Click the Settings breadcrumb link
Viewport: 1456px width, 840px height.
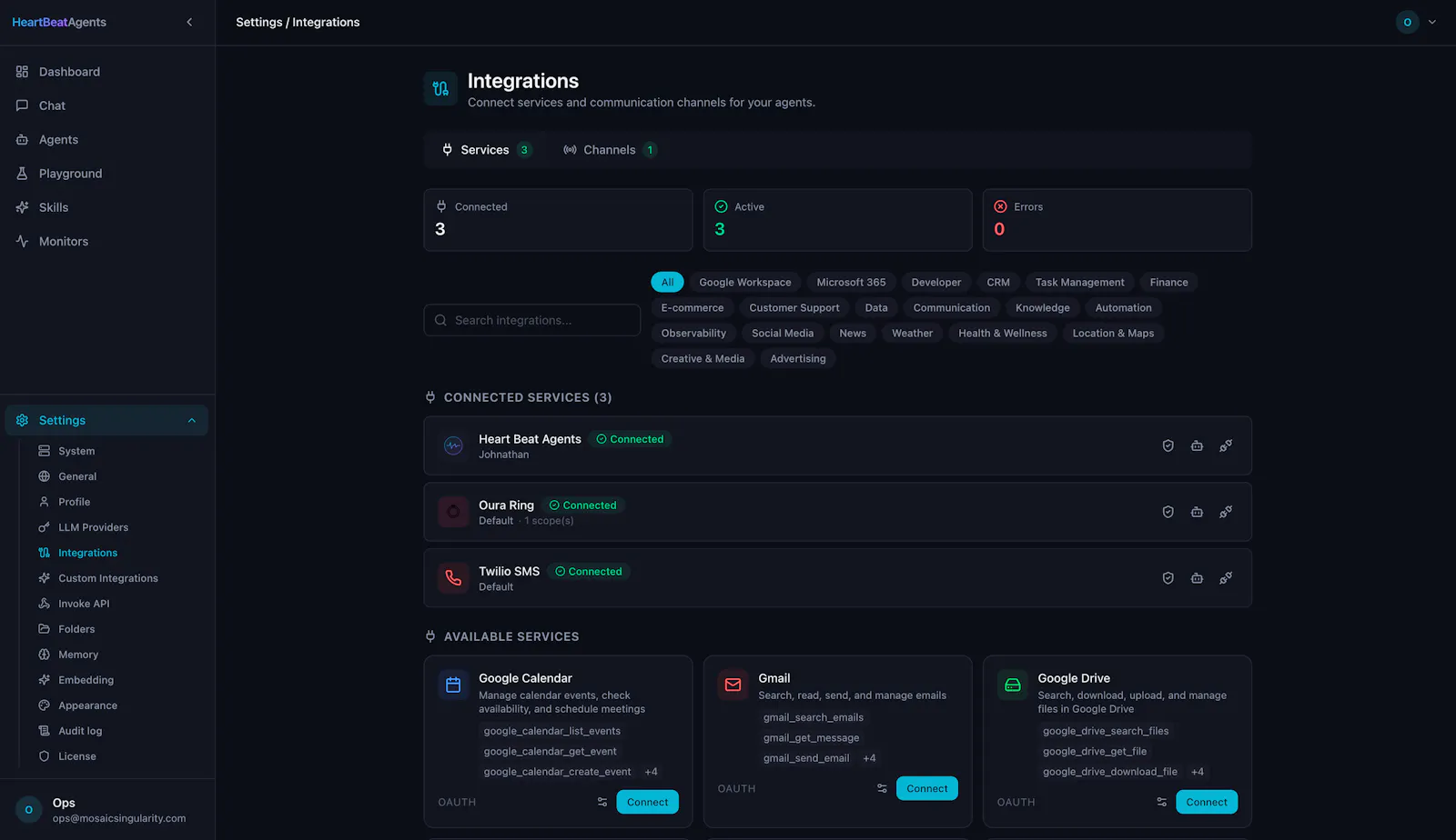[258, 22]
